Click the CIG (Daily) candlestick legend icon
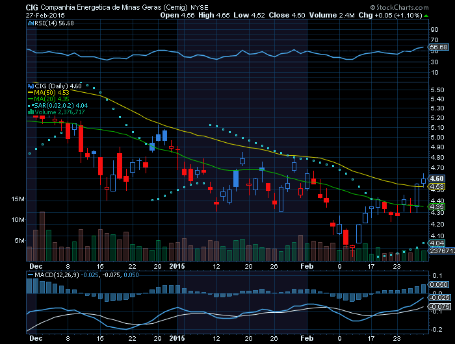455x344 pixels. 31,86
